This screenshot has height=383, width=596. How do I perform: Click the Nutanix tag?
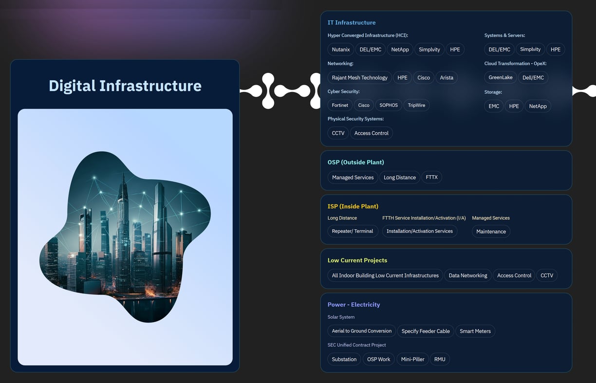(x=341, y=50)
